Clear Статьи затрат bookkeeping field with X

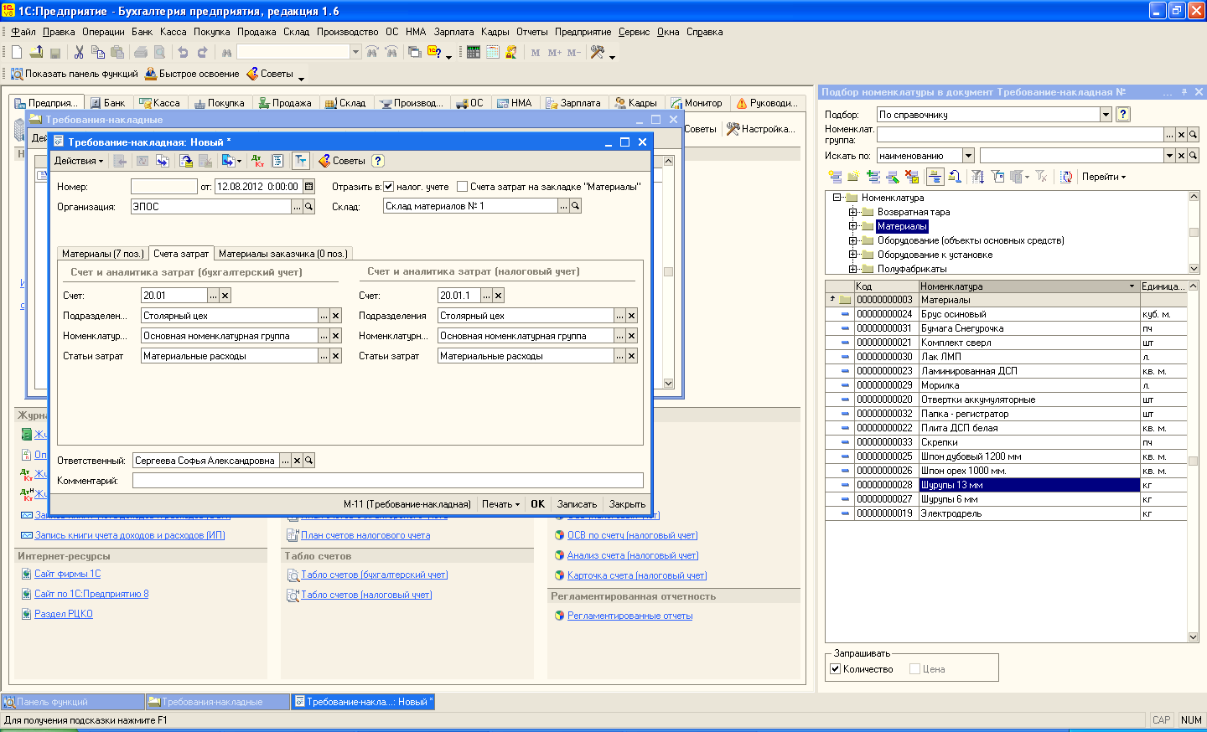336,356
